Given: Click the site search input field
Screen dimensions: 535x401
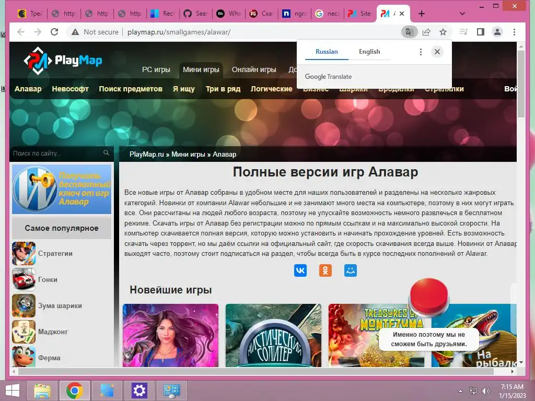Looking at the screenshot, I should [56, 154].
